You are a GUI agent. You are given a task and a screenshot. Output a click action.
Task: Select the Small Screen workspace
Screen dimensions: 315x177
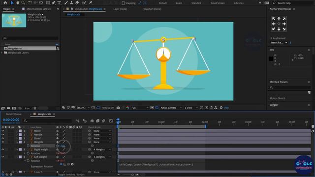pos(218,3)
